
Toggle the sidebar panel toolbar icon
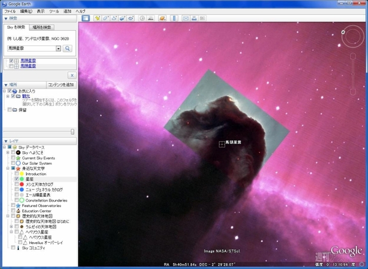[86, 18]
